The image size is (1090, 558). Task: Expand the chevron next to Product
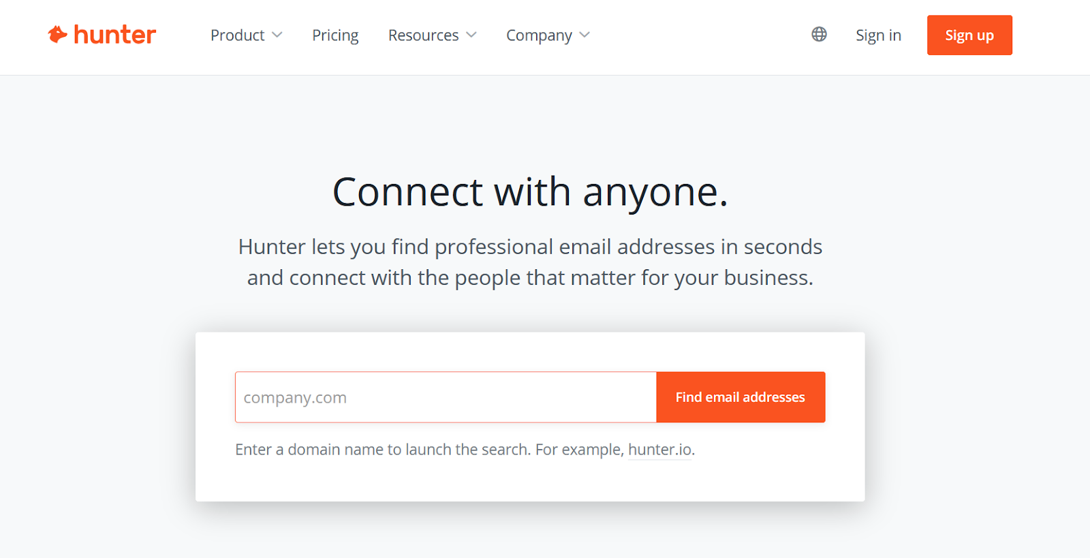[x=277, y=35]
